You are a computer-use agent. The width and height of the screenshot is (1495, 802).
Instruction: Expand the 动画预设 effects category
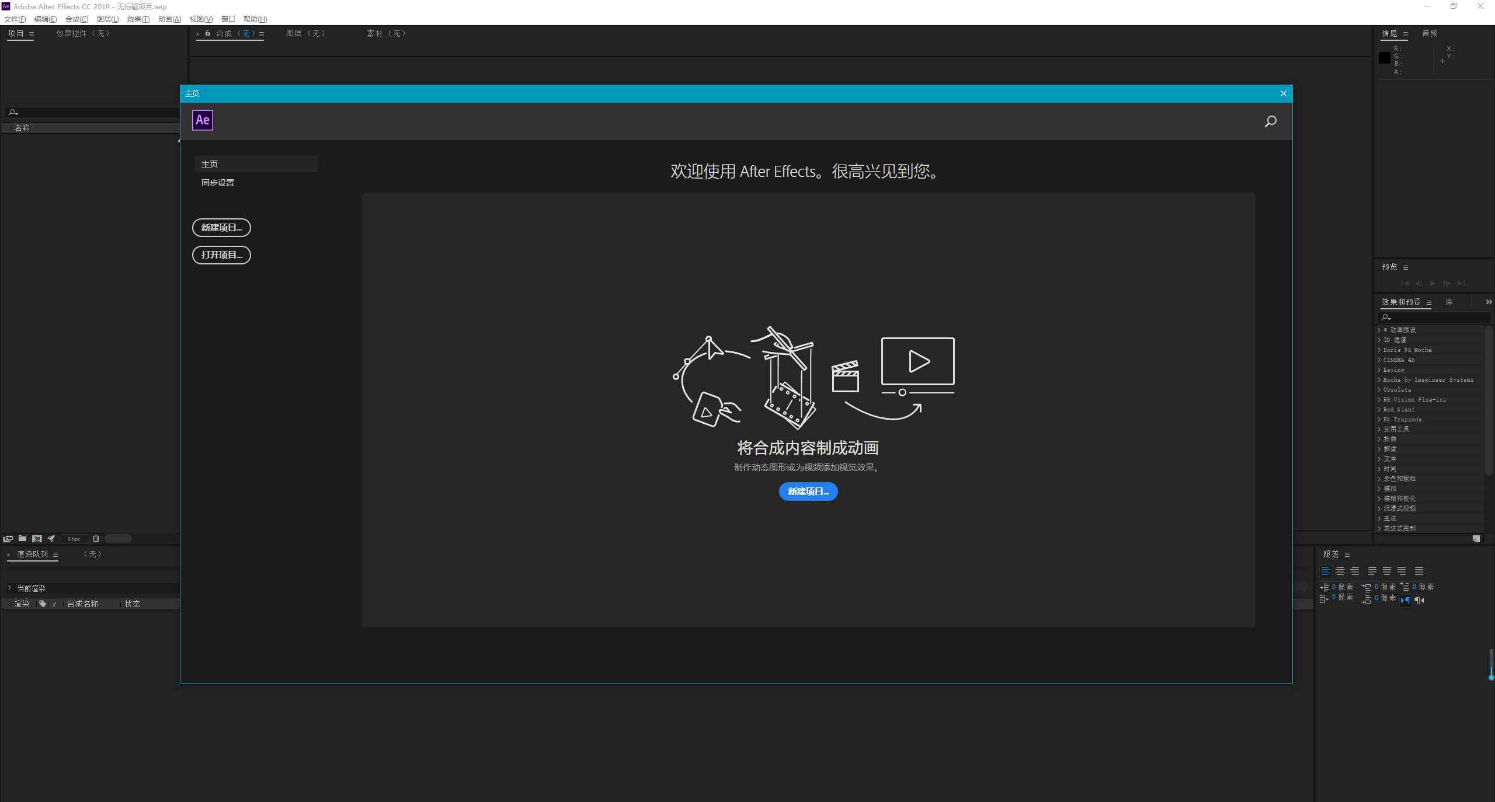pos(1379,330)
